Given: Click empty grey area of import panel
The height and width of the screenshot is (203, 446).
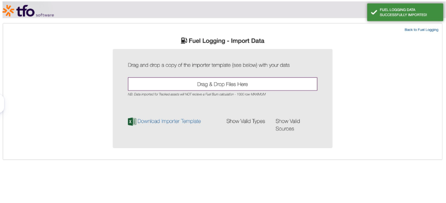Looking at the screenshot, I should pyautogui.click(x=222, y=139).
